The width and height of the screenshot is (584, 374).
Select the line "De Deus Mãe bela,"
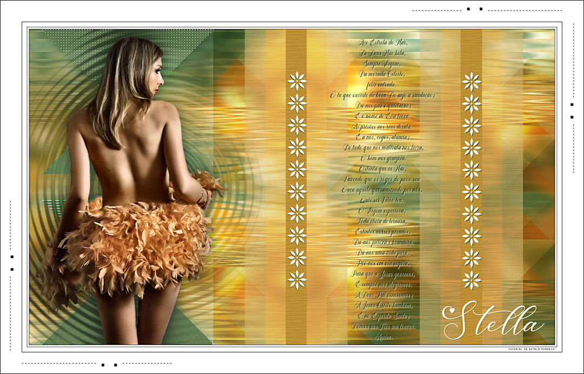[382, 53]
